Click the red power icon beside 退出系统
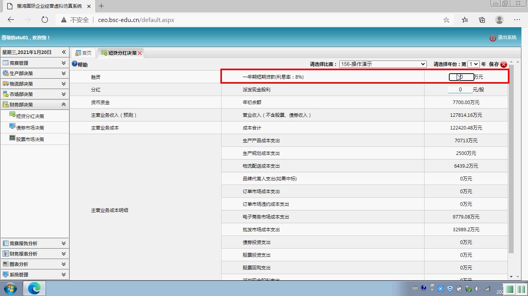This screenshot has height=296, width=528. (493, 38)
